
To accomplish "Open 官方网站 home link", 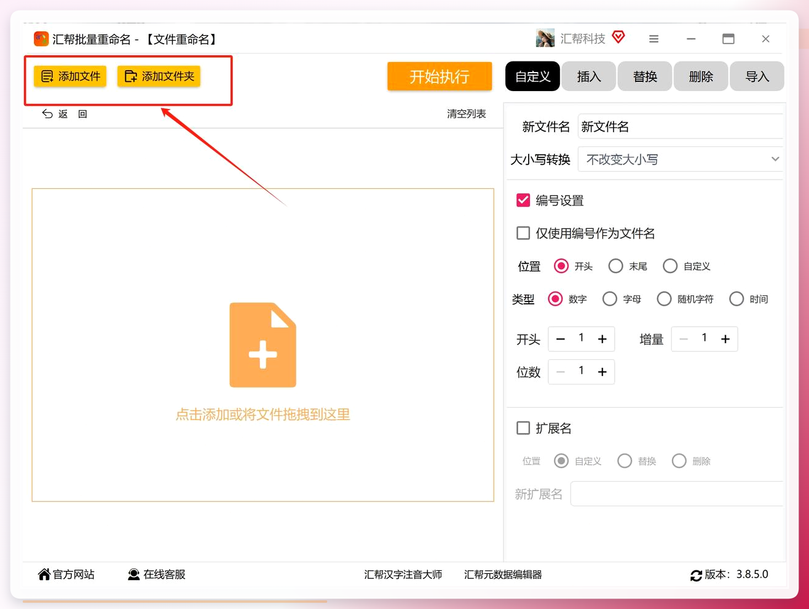I will pyautogui.click(x=66, y=575).
